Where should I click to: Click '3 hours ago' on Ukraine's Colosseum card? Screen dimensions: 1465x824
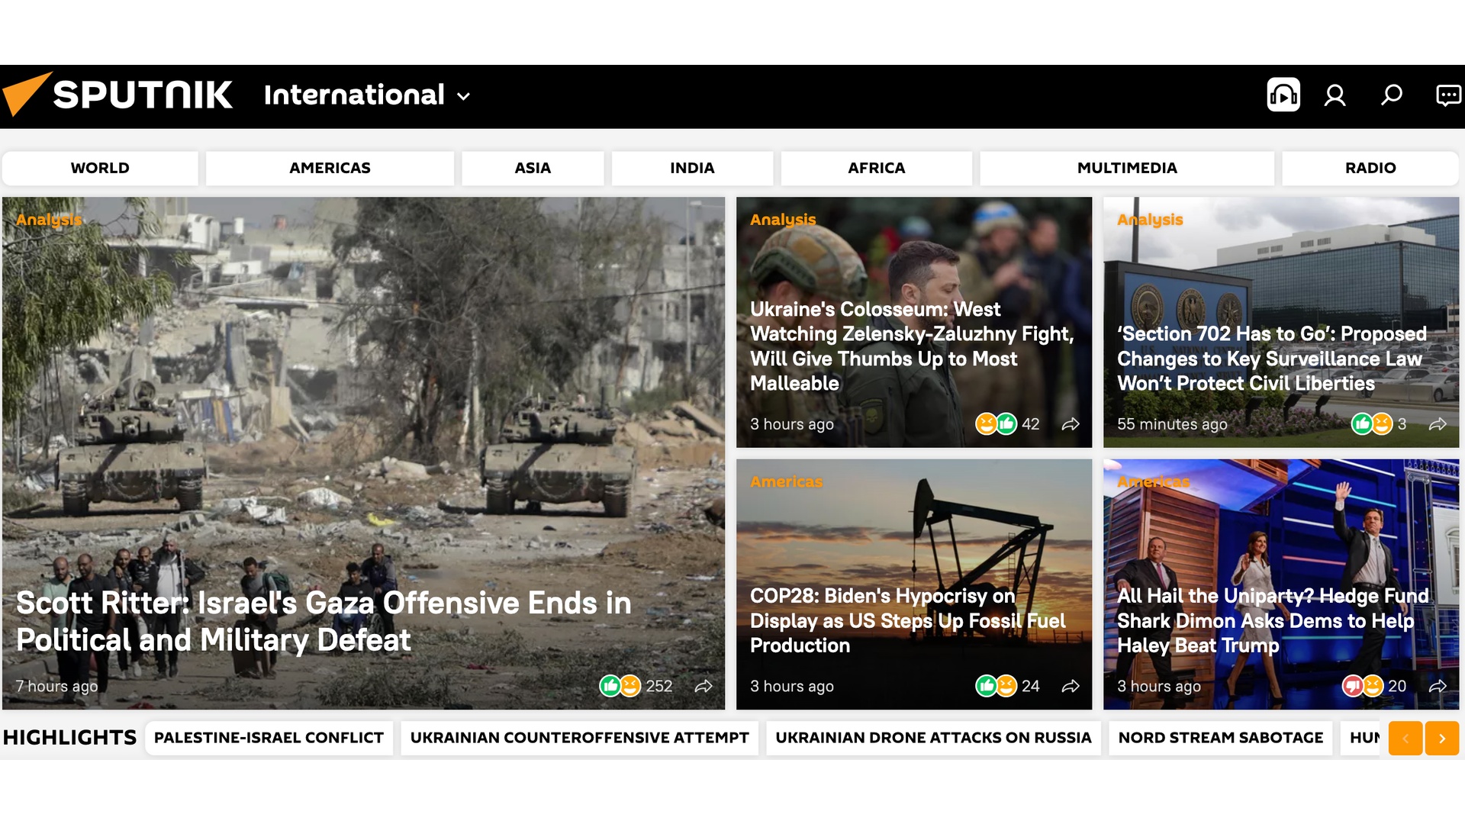tap(791, 424)
